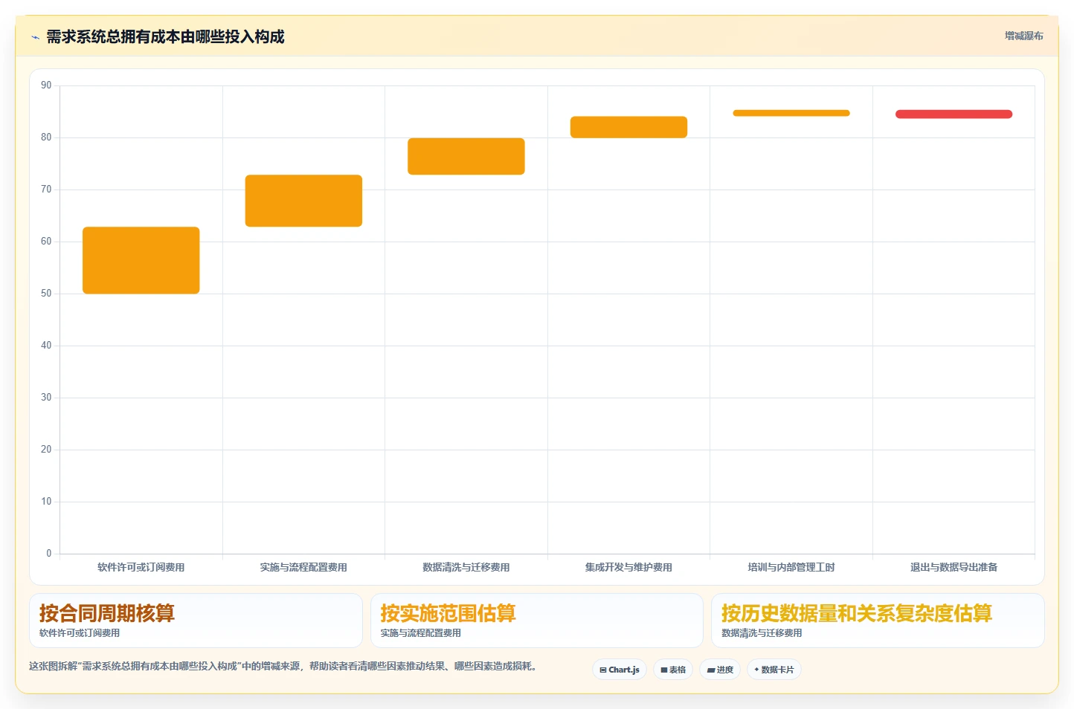Open the 按合同周期核算 data card
This screenshot has height=709, width=1074.
click(196, 621)
